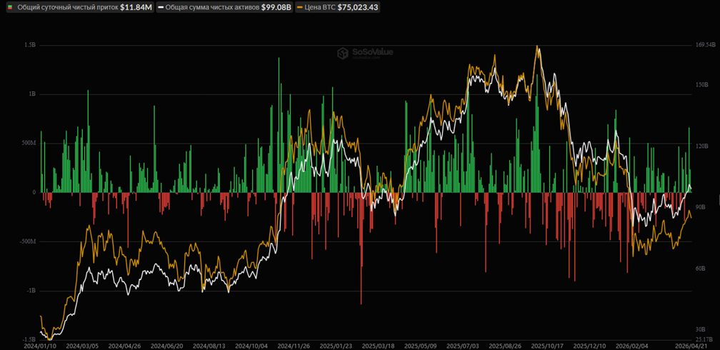The image size is (720, 350).
Task: Click the 169.54B label on the right axis
Action: [x=704, y=45]
